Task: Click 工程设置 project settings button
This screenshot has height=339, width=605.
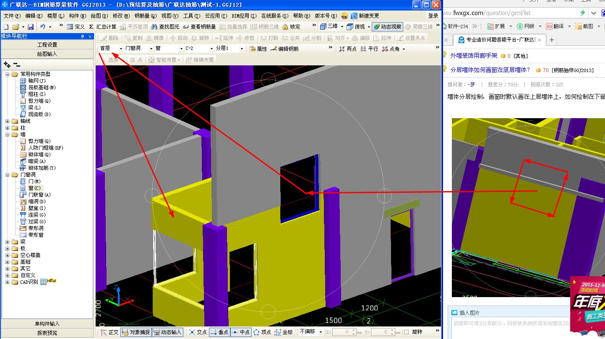Action: [x=47, y=45]
